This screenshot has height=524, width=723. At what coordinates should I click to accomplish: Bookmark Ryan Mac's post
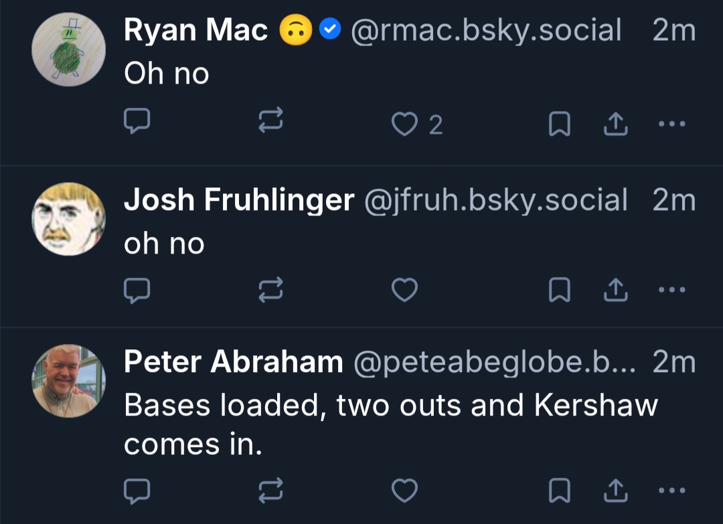pyautogui.click(x=559, y=124)
